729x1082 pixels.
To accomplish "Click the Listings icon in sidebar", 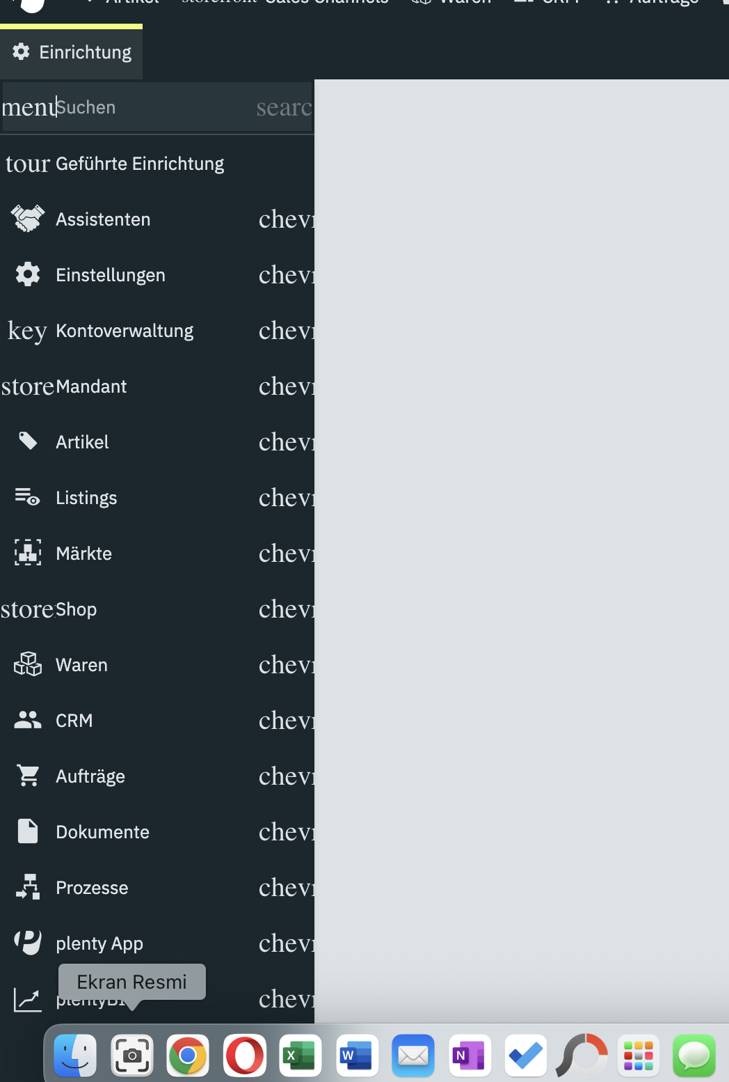I will [28, 497].
